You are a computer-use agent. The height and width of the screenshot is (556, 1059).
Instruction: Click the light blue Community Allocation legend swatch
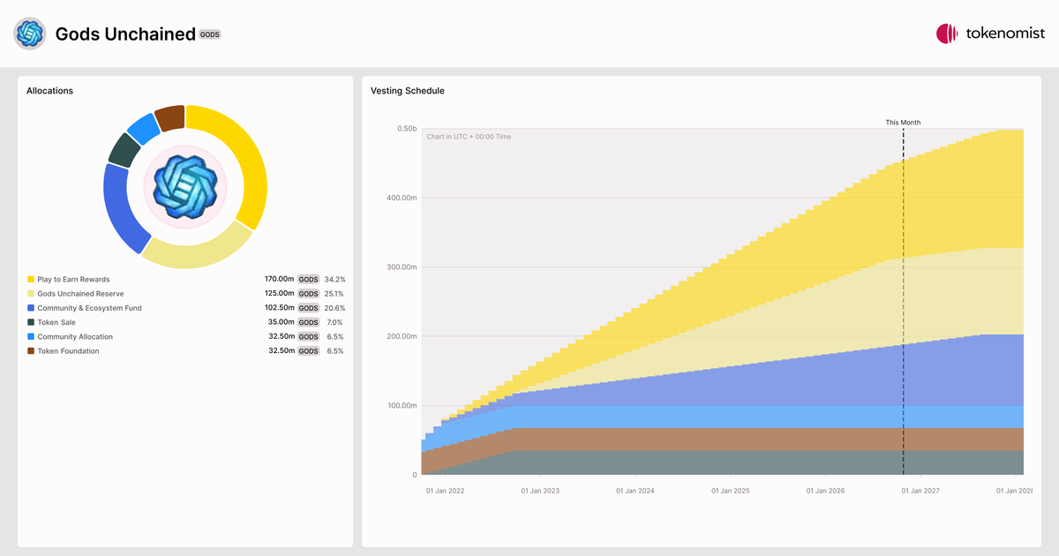point(31,336)
